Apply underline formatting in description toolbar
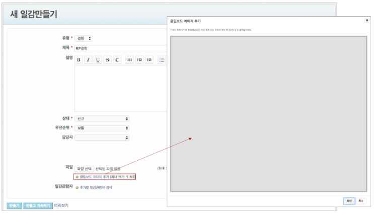The height and width of the screenshot is (213, 374). (x=98, y=60)
